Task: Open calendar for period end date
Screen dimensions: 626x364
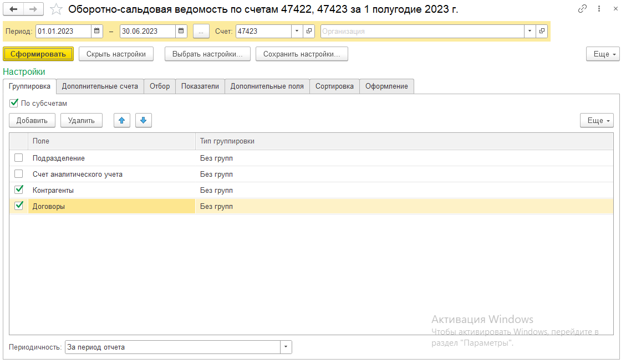Action: (x=181, y=31)
